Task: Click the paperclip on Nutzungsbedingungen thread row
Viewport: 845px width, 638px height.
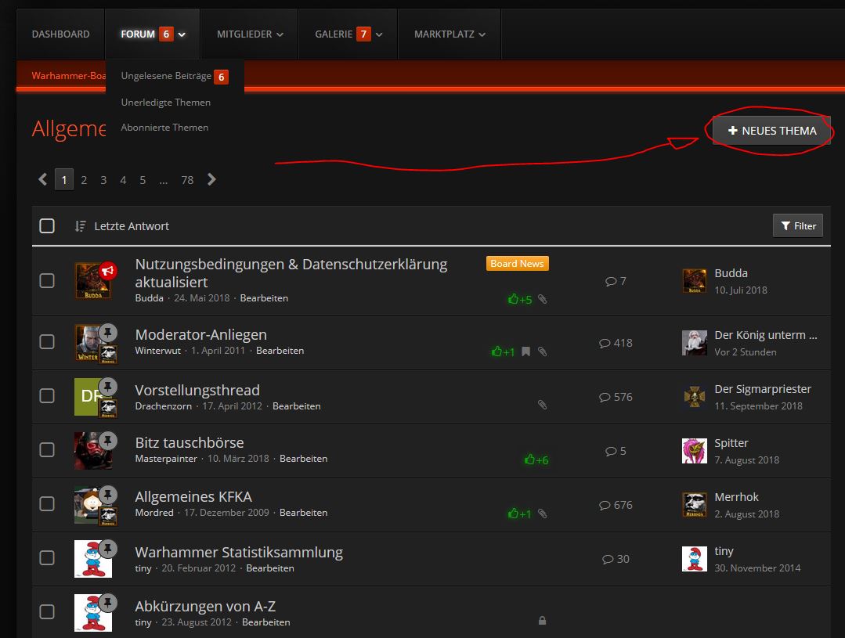Action: [543, 299]
